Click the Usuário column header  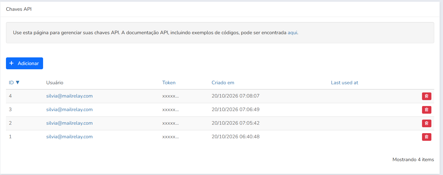55,83
